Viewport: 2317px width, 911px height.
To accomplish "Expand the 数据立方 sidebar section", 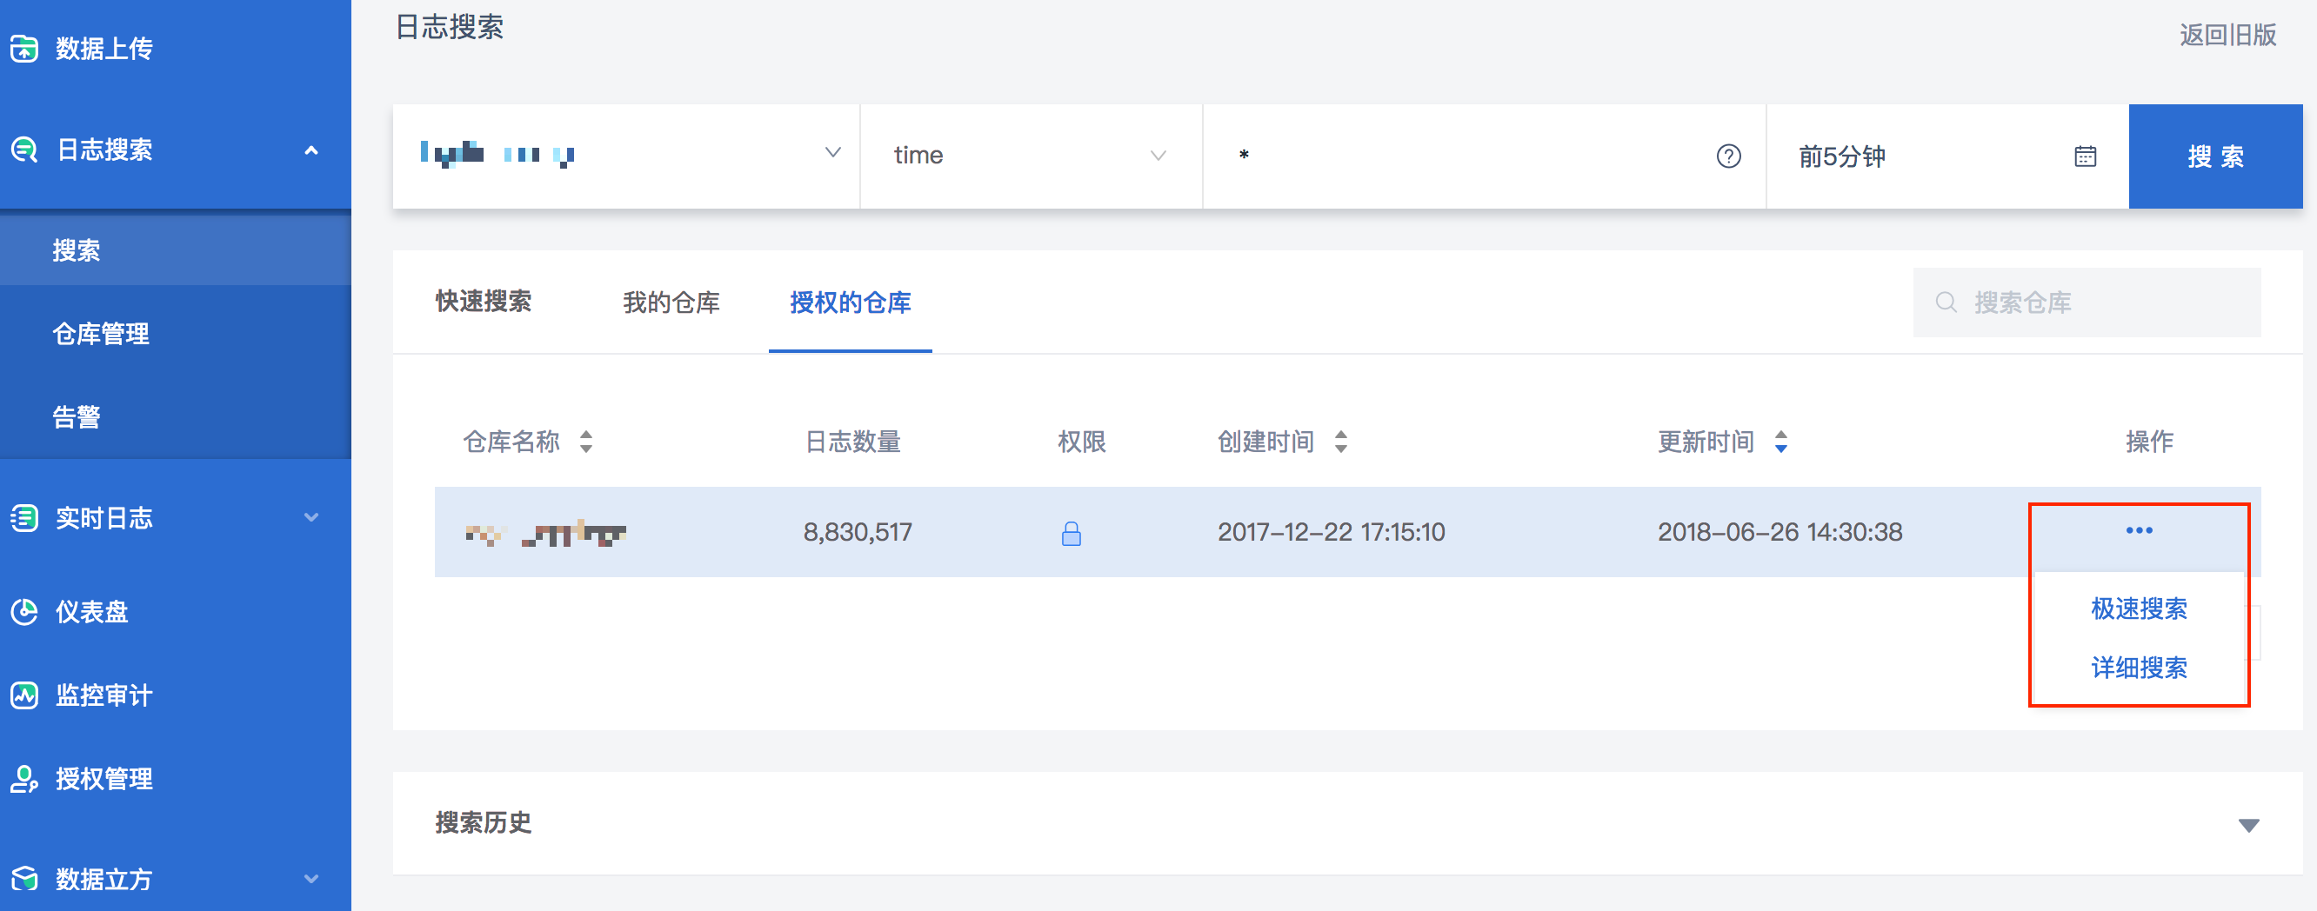I will pos(311,879).
